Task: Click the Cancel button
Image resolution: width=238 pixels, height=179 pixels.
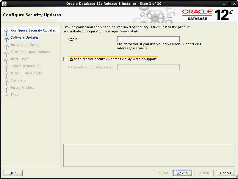Action: click(225, 173)
